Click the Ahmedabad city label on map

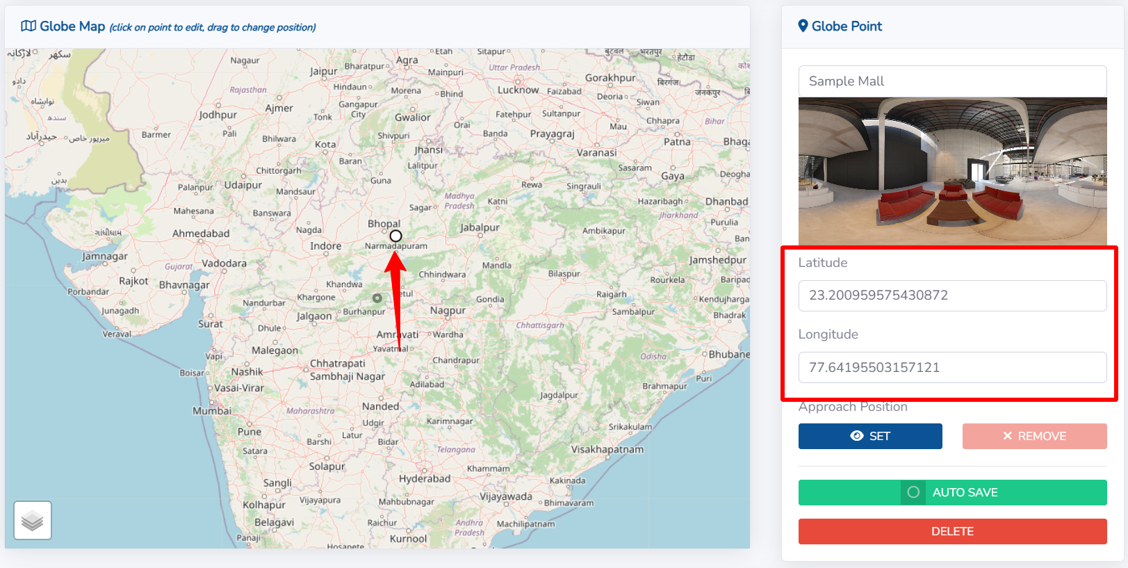[201, 234]
